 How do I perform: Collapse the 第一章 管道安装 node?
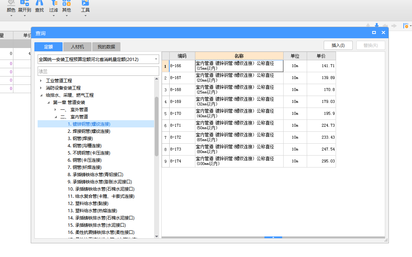click(x=48, y=103)
